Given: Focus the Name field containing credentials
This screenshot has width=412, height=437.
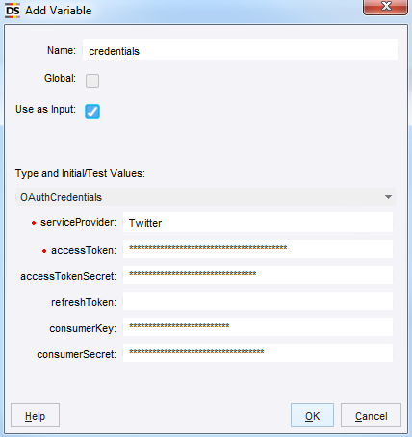Looking at the screenshot, I should tap(240, 50).
